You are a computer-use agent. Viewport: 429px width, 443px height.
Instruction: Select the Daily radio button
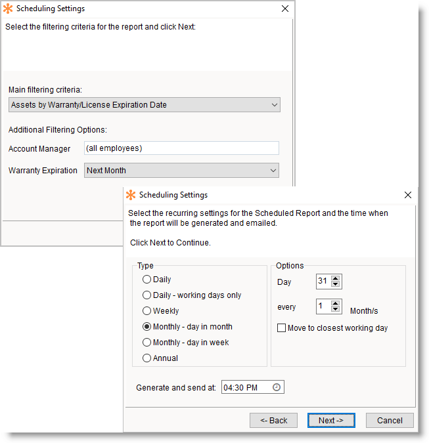147,280
